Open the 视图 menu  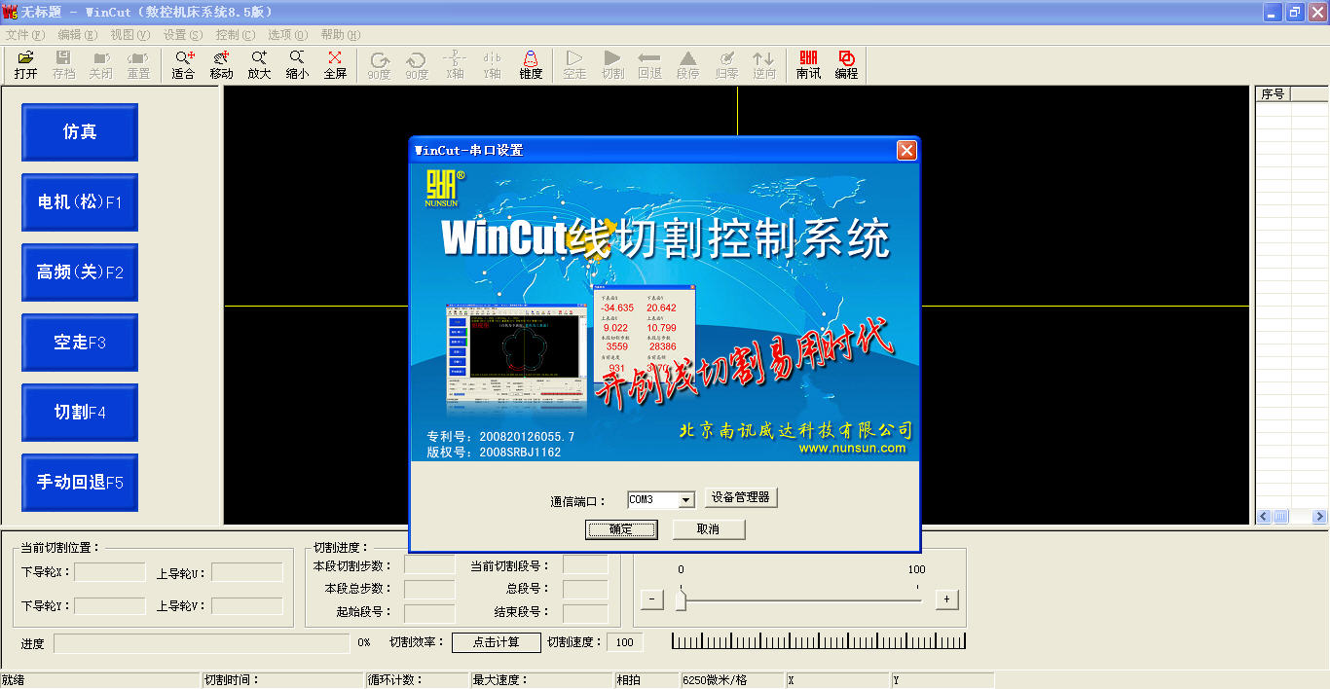pos(130,34)
